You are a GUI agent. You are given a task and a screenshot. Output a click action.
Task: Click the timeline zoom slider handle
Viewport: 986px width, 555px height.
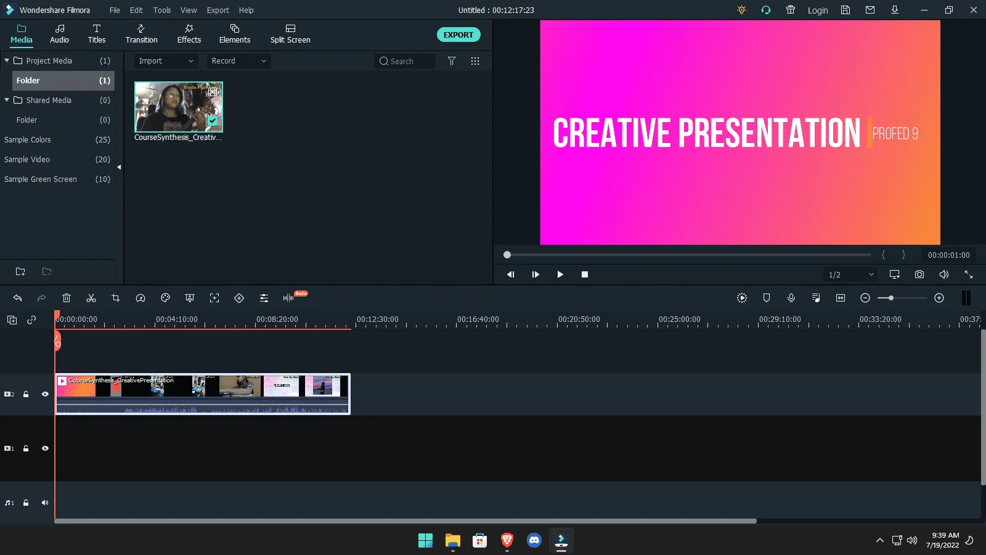[x=890, y=298]
